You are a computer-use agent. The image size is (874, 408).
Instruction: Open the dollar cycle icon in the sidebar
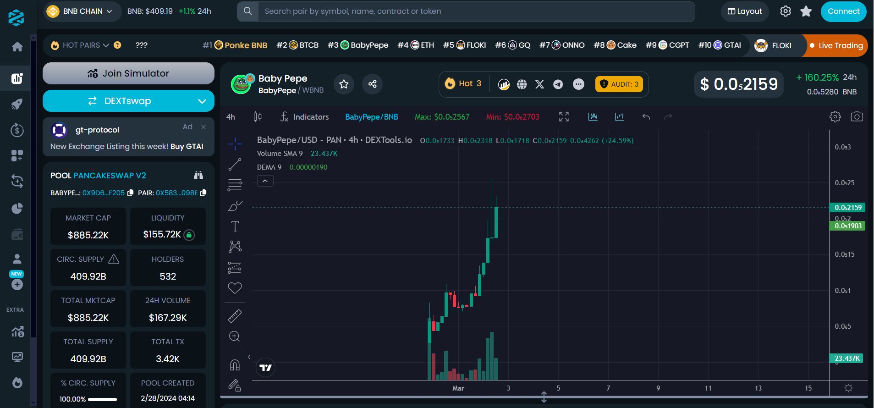(17, 130)
